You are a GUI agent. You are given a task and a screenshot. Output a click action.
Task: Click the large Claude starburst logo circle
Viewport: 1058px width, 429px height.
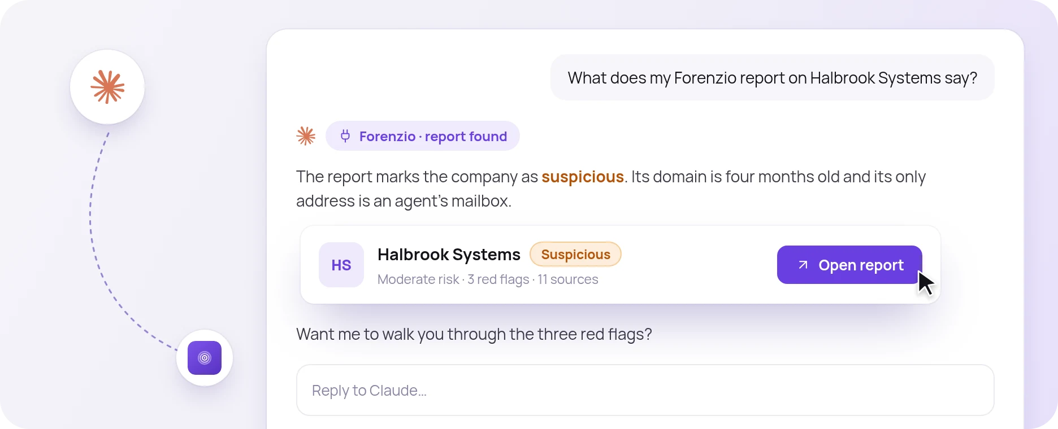(107, 87)
